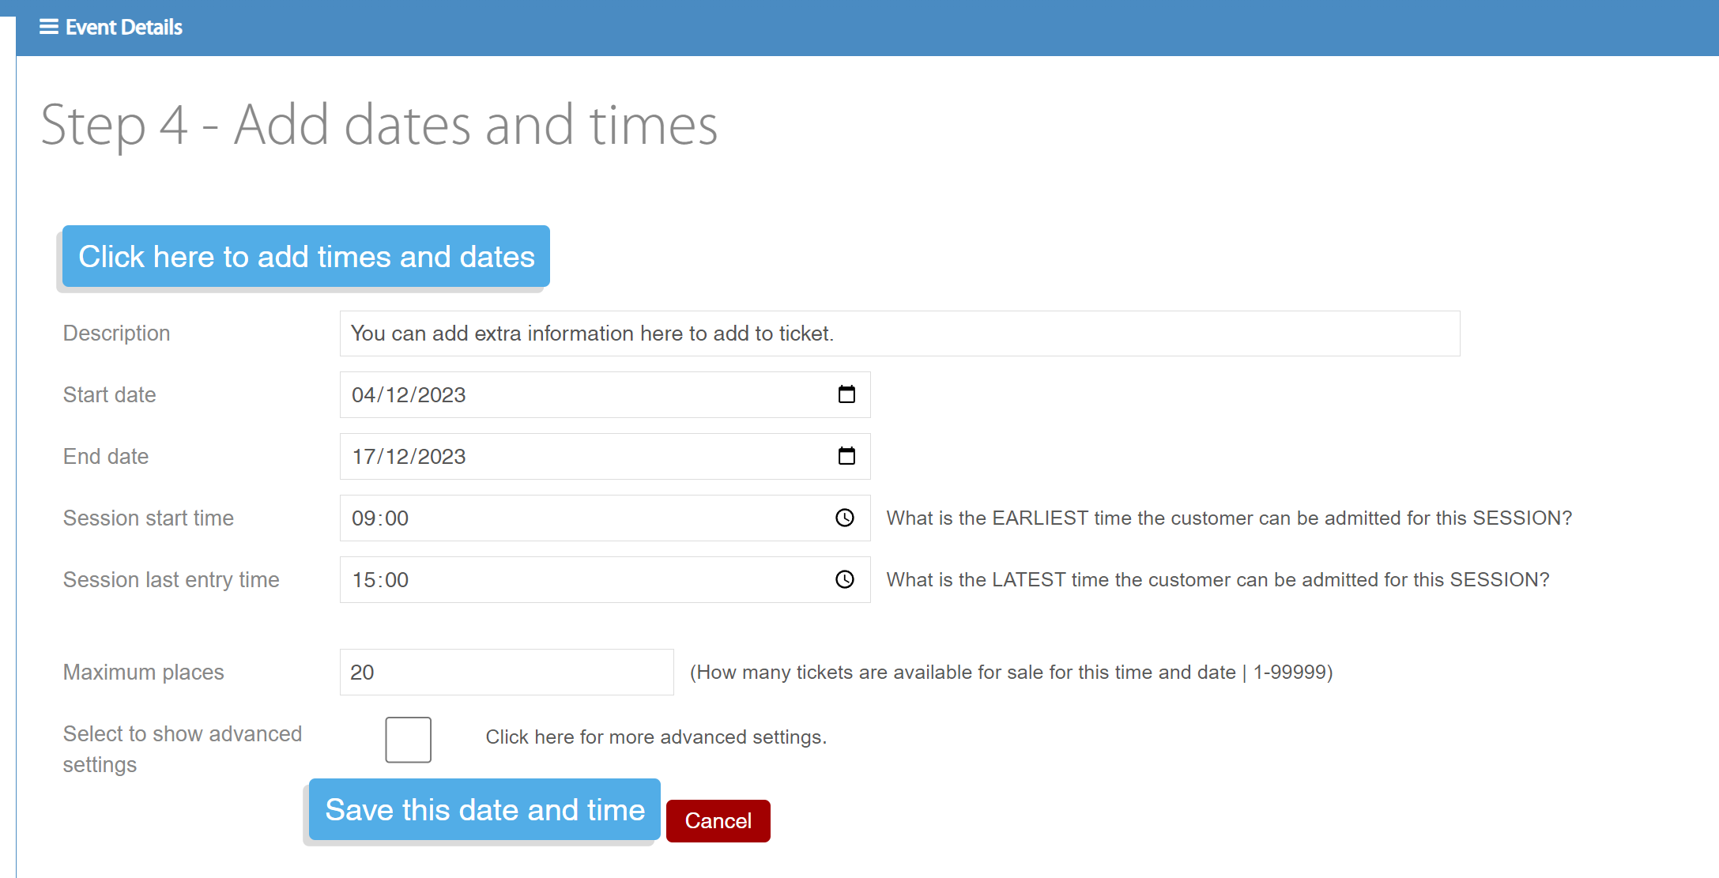
Task: Select hours in Session start time
Action: point(364,518)
